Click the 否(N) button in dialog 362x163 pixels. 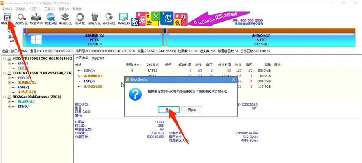coord(192,110)
